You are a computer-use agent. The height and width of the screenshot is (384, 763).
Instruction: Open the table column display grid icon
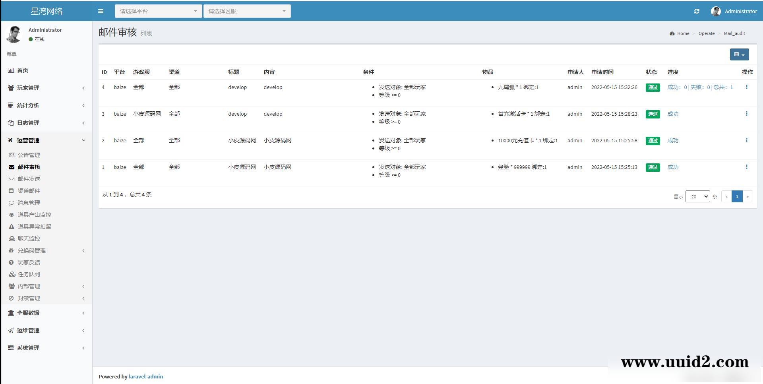point(739,54)
